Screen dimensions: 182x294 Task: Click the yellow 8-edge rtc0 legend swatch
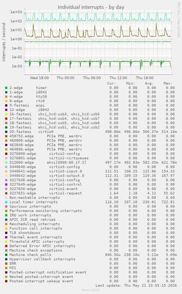6,101
